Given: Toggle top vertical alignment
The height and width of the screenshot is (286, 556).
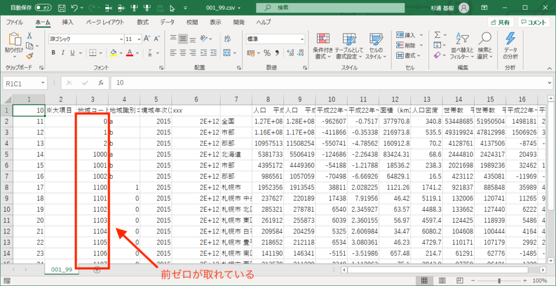Looking at the screenshot, I should pos(173,38).
